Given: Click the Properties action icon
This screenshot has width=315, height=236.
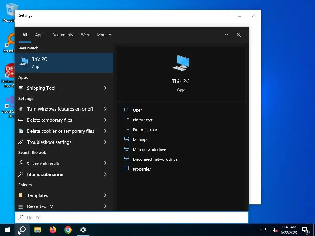Looking at the screenshot, I should click(x=126, y=168).
